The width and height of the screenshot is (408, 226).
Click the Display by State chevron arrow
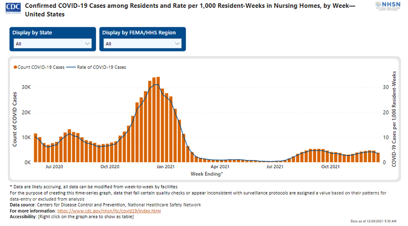(87, 43)
